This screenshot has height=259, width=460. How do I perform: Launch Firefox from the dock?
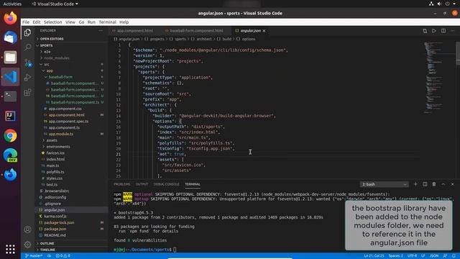click(x=10, y=18)
